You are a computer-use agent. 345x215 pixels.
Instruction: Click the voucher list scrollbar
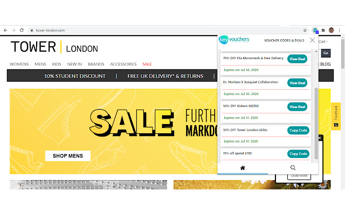pyautogui.click(x=316, y=123)
